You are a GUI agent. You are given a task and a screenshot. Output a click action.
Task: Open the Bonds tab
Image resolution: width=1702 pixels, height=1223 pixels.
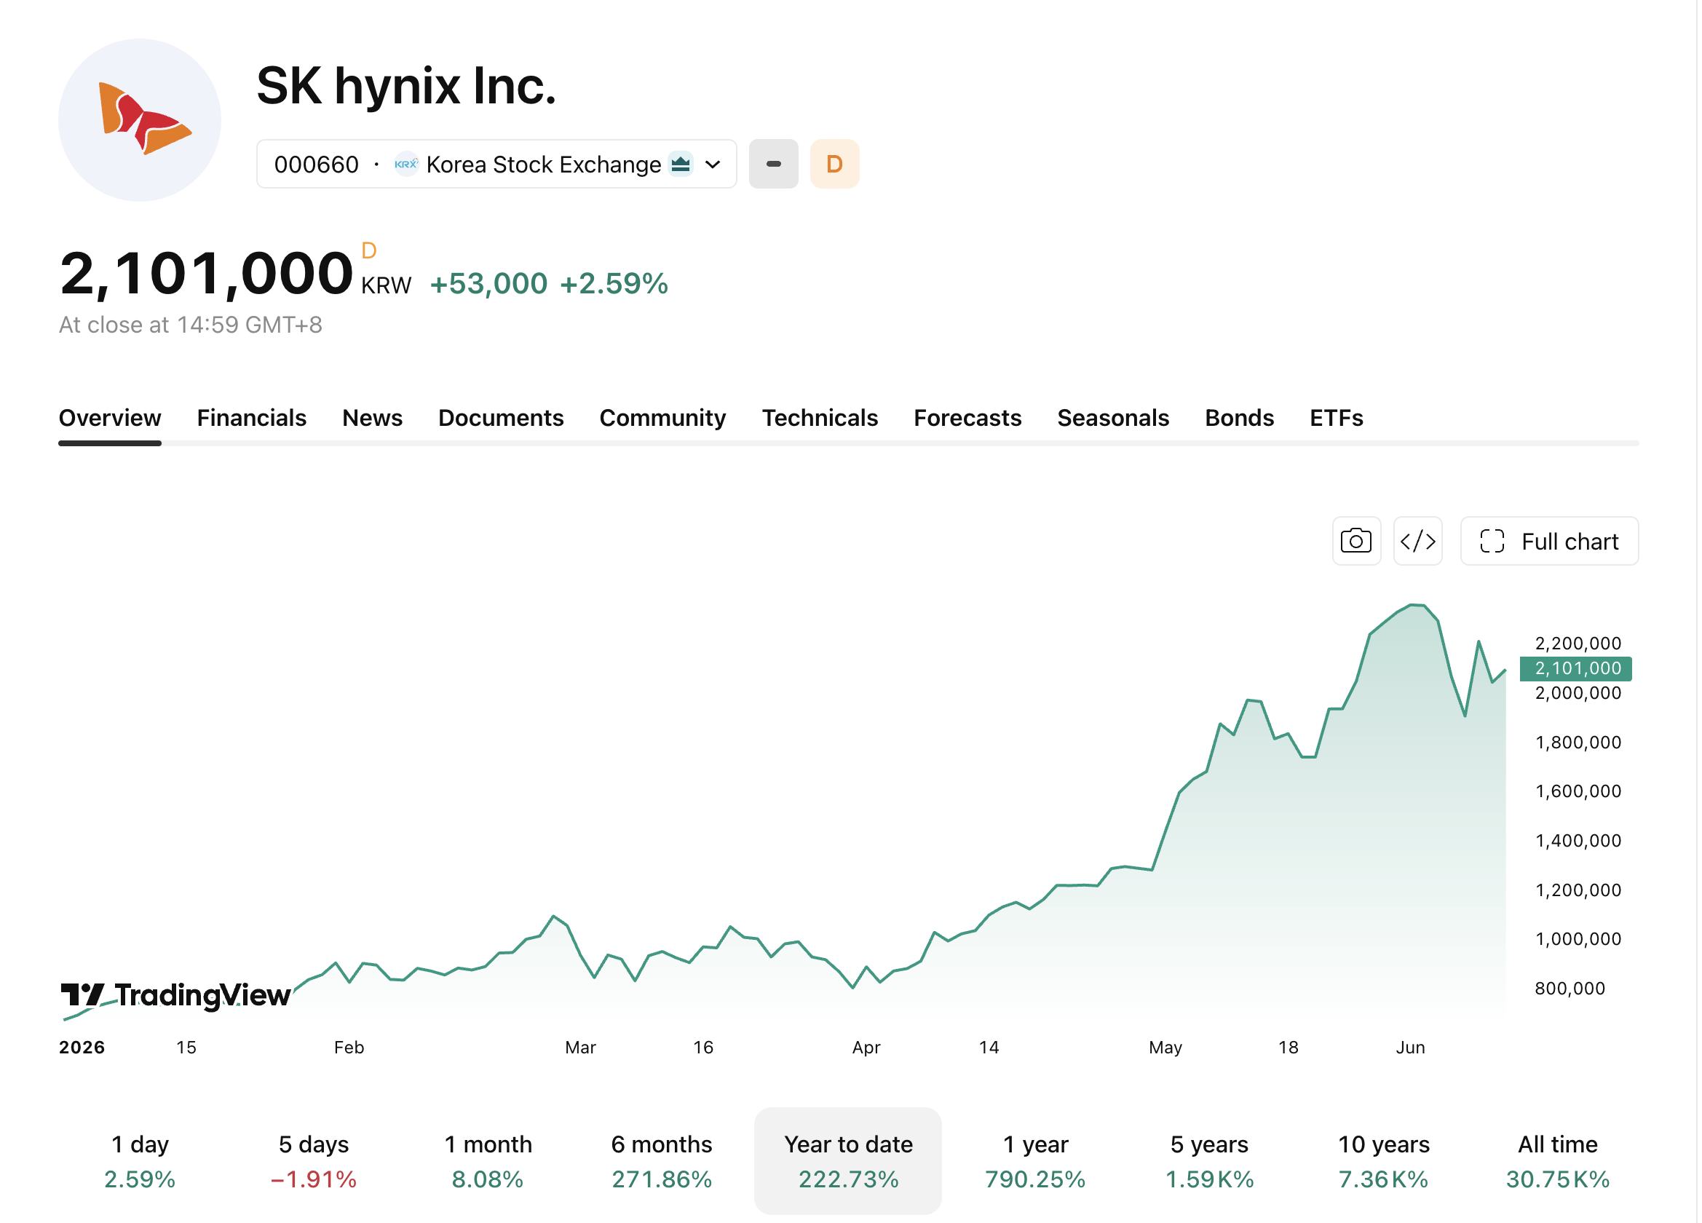click(1239, 417)
